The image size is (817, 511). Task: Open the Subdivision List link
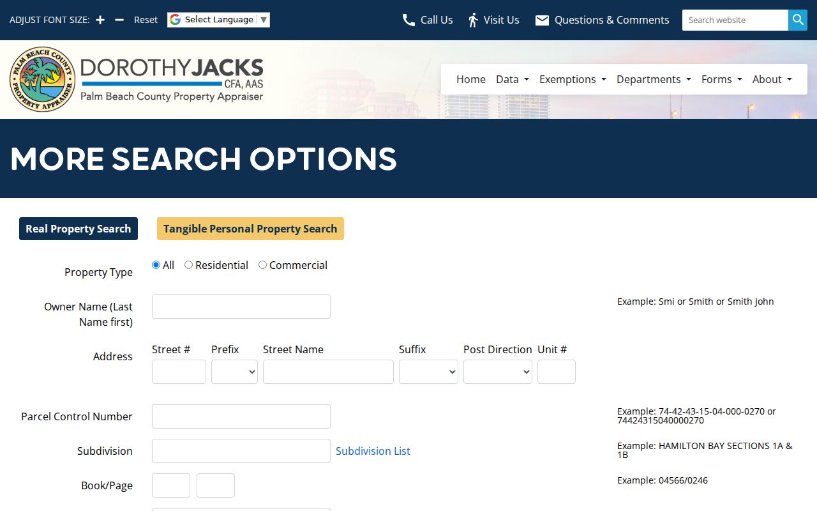[373, 451]
